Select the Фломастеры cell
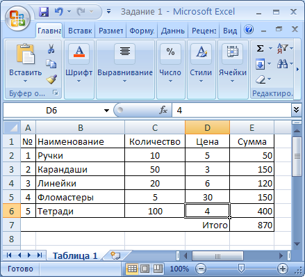Viewport: 305px width, 277px height. [80, 197]
